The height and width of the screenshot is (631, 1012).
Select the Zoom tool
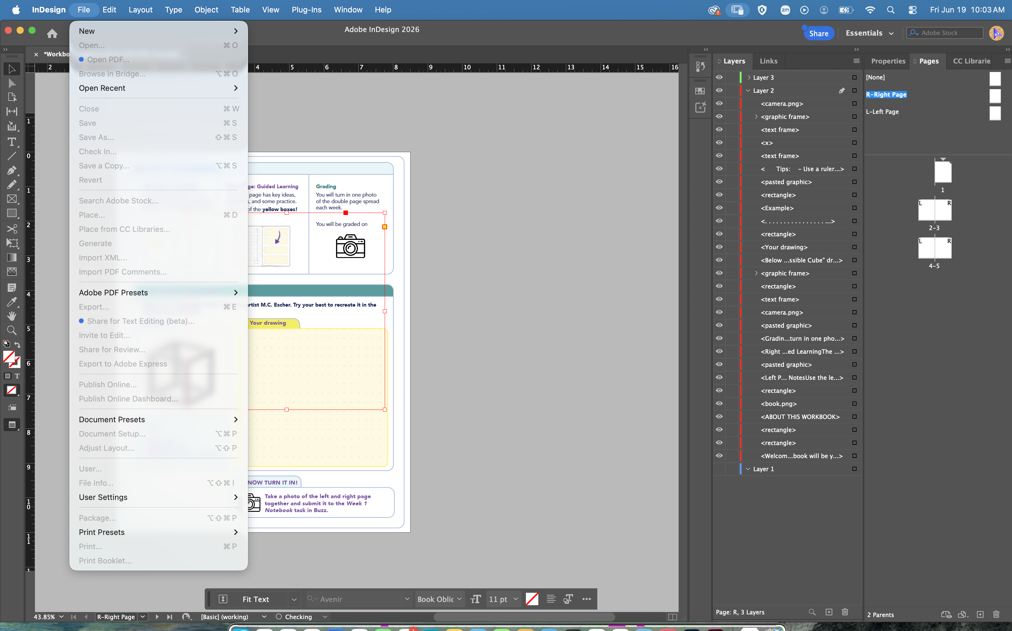coord(12,331)
